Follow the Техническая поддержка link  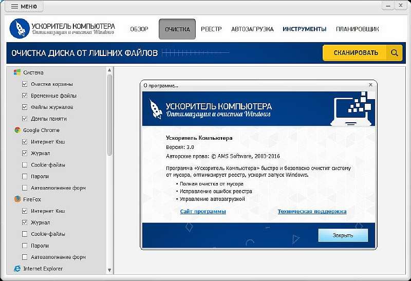click(312, 211)
